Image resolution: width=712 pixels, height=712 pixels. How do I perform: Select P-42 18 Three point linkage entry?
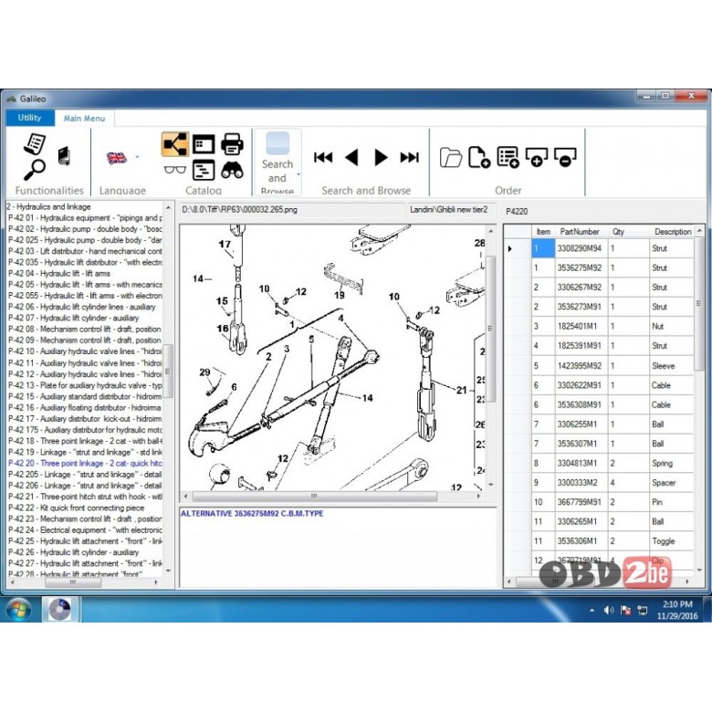[x=85, y=441]
